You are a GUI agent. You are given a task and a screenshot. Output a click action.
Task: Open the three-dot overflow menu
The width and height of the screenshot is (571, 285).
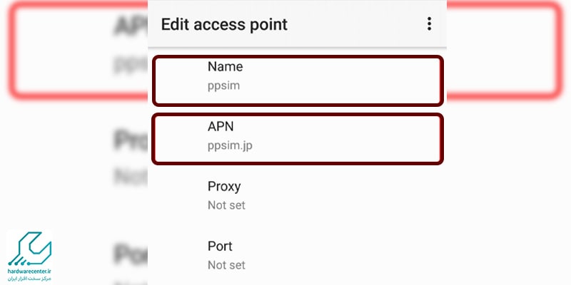point(430,24)
